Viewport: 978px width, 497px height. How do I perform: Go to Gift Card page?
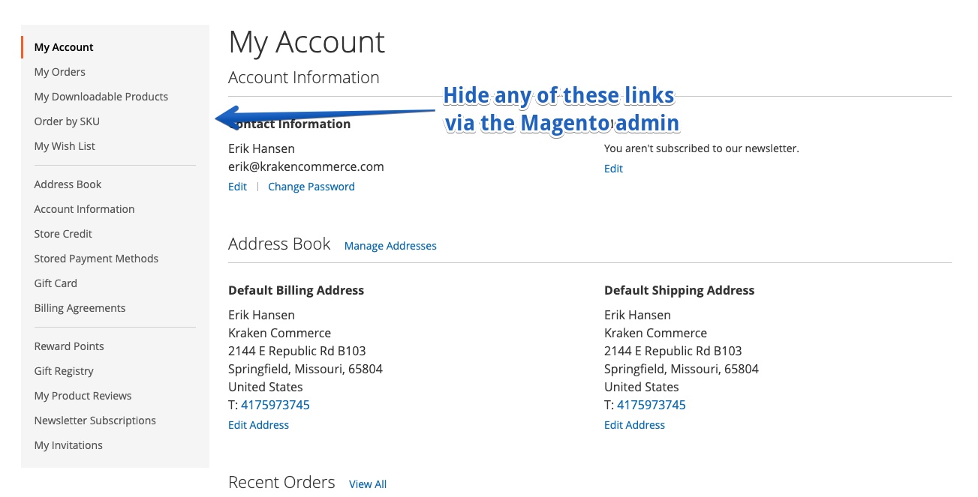(x=56, y=283)
